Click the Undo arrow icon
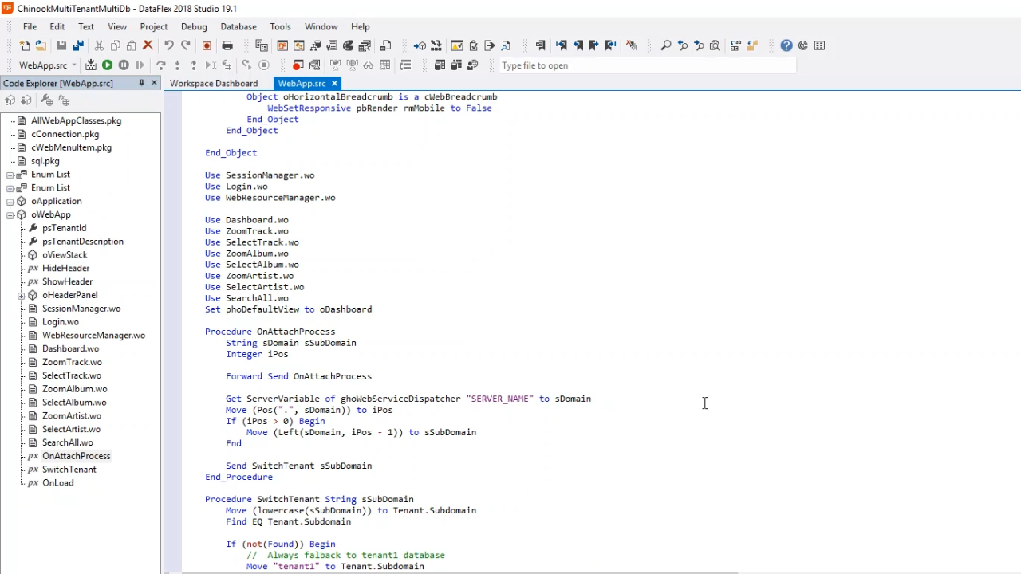This screenshot has height=574, width=1021. pos(168,45)
